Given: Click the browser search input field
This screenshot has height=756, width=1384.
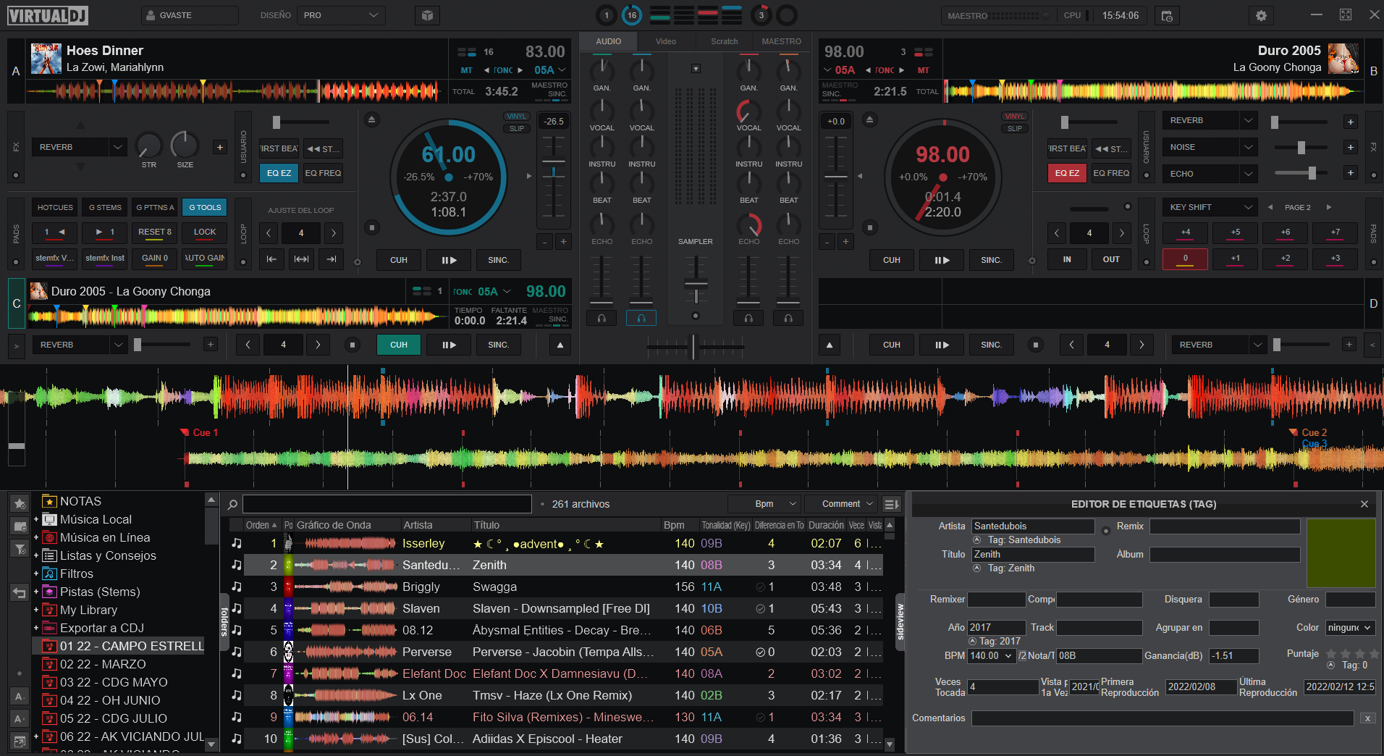Looking at the screenshot, I should (387, 505).
